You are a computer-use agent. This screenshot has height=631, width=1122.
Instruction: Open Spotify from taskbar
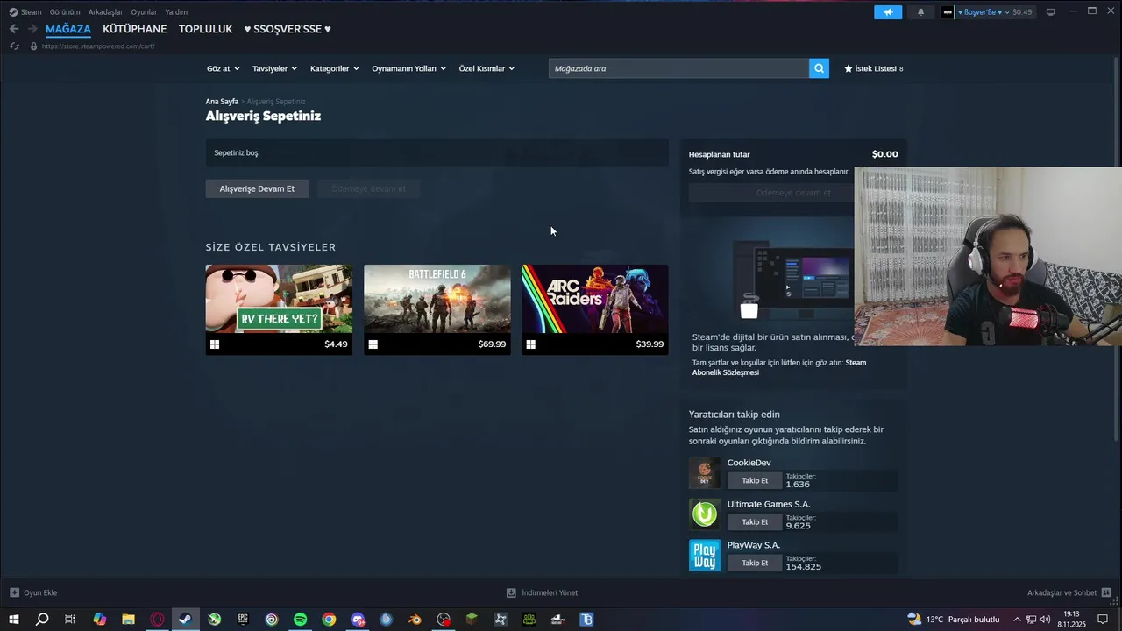point(300,620)
